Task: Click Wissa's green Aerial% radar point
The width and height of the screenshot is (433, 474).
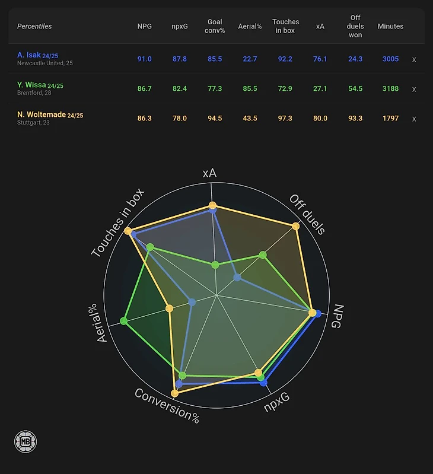Action: 123,321
